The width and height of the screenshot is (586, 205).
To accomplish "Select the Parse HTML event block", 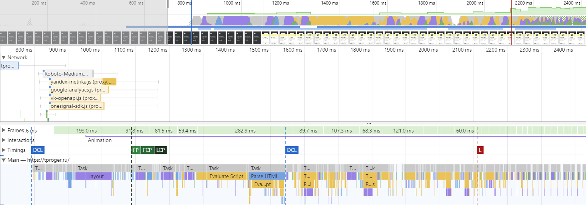I will click(x=267, y=176).
